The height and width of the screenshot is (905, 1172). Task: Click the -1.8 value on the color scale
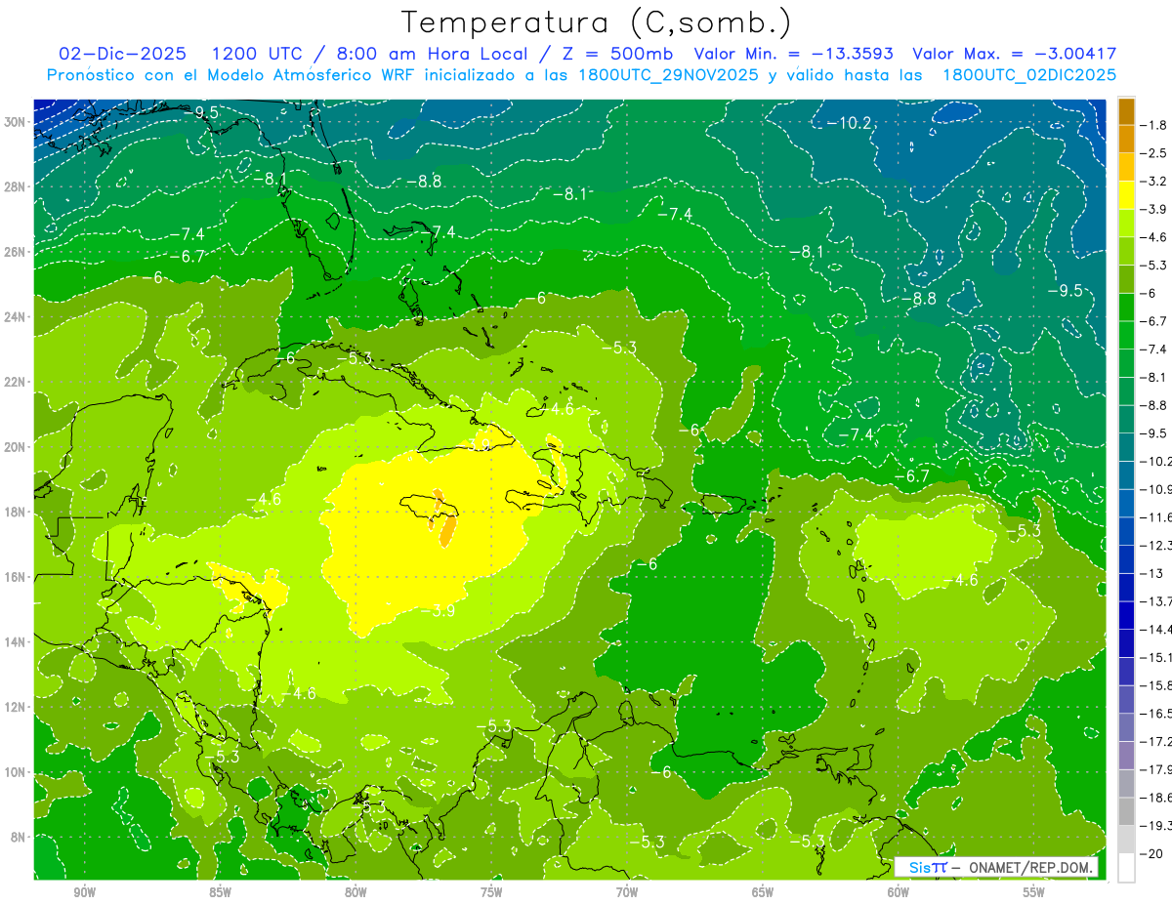point(1155,125)
